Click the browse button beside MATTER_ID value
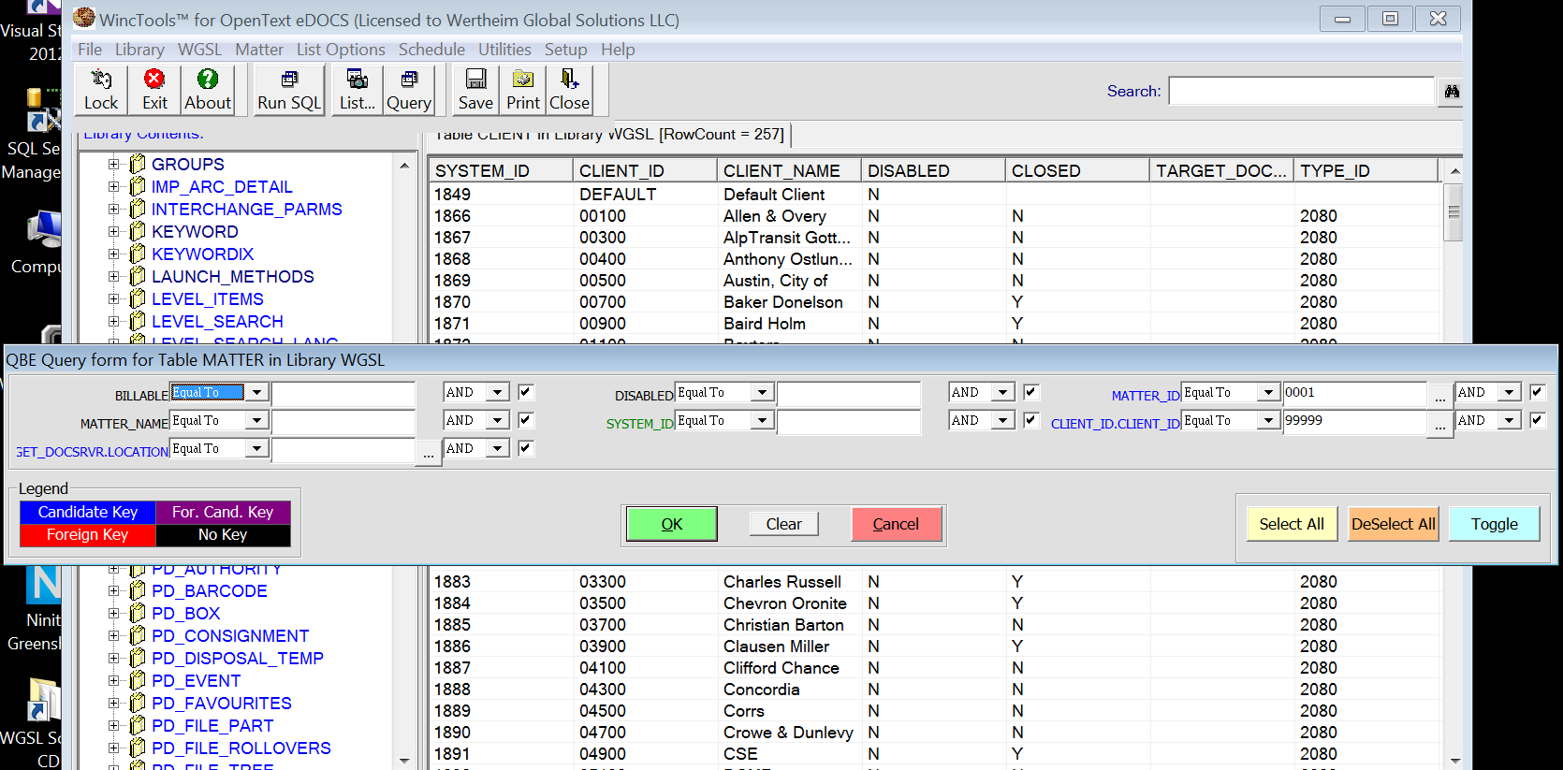 click(x=1439, y=395)
